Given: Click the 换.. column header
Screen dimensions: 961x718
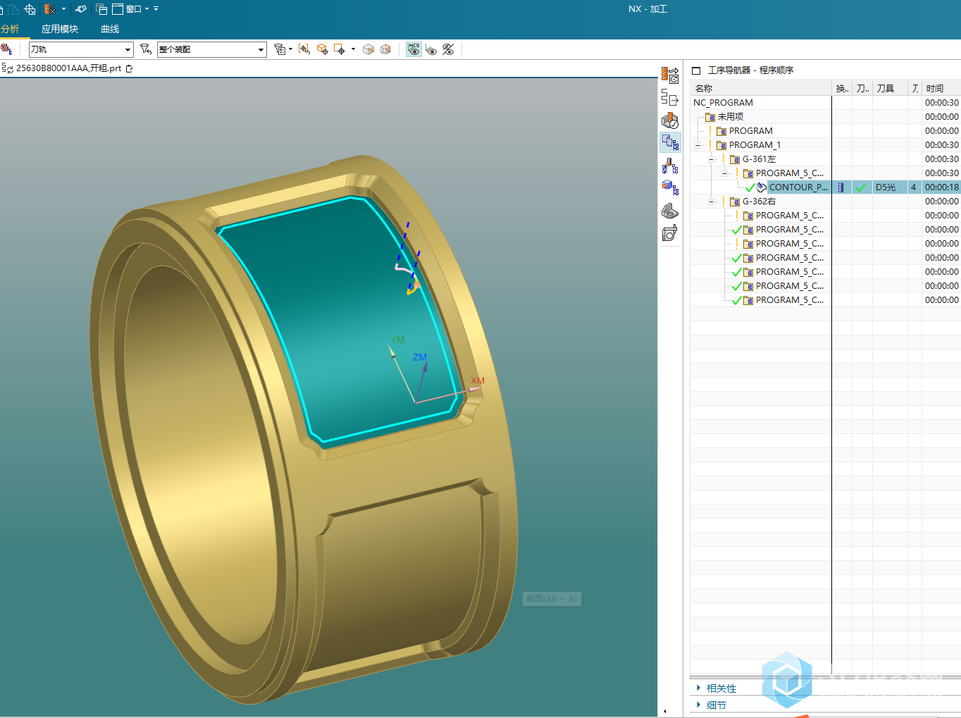Looking at the screenshot, I should click(x=842, y=88).
